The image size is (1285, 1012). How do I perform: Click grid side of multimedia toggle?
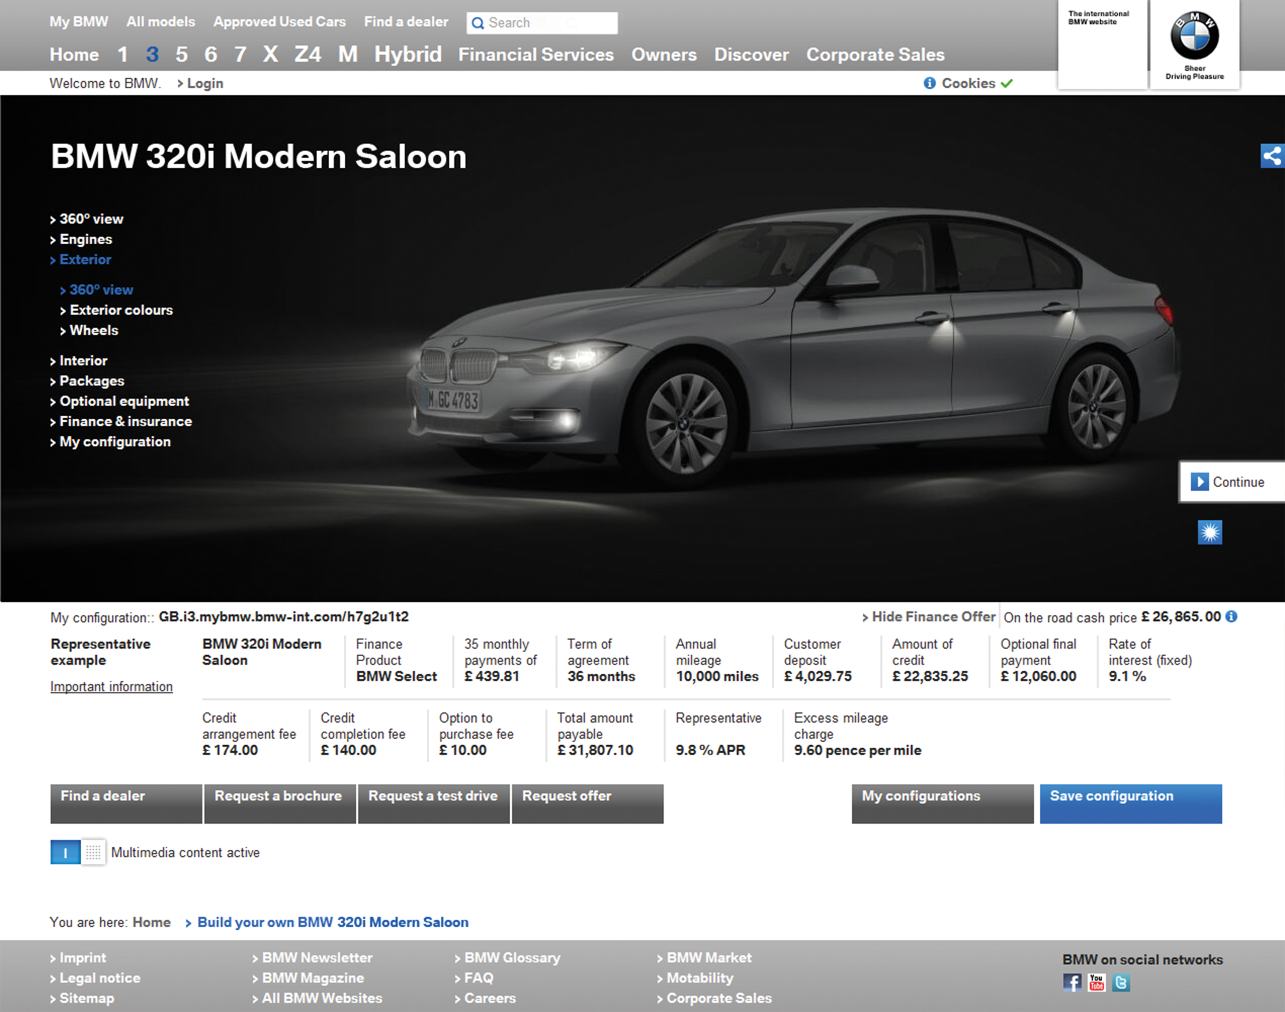pyautogui.click(x=93, y=852)
